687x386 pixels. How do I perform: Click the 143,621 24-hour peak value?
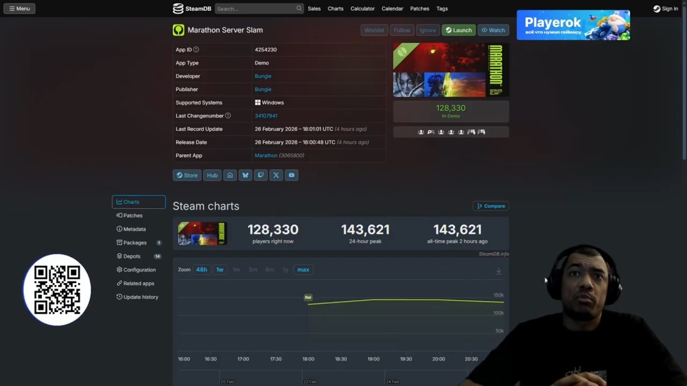365,229
